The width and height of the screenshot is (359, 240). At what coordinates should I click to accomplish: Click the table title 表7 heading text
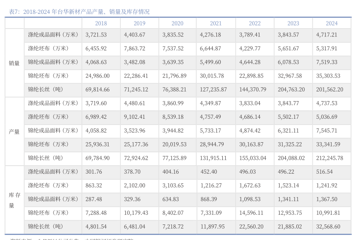79,12
